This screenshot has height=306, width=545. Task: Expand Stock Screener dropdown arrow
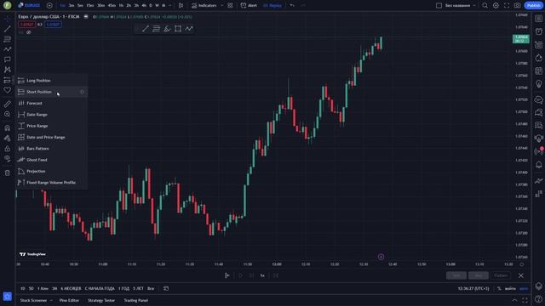(51, 300)
